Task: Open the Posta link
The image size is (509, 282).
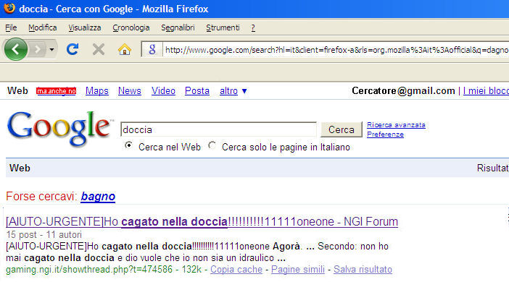Action: tap(197, 91)
